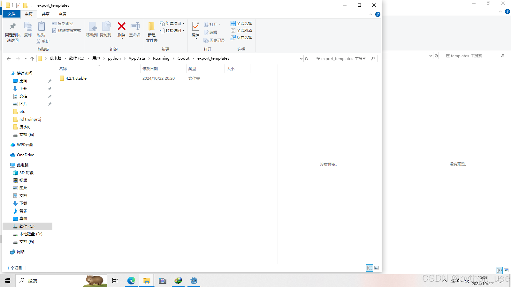Switch to the 查看 (View) tab
The image size is (511, 287).
coord(63,14)
